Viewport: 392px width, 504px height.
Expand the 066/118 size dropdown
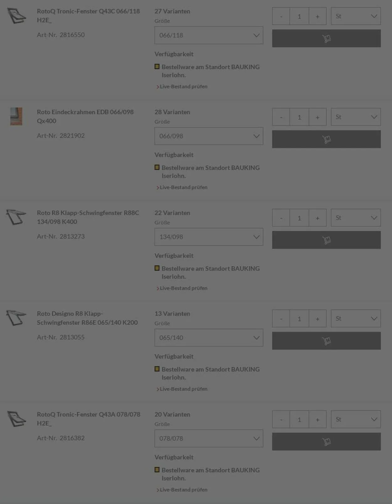(x=209, y=35)
